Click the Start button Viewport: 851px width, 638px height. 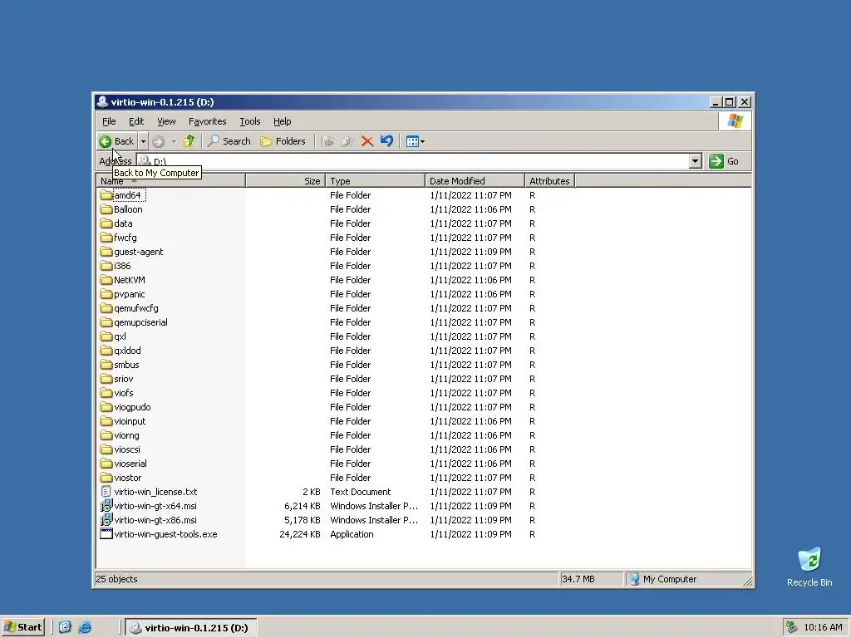[x=22, y=627]
